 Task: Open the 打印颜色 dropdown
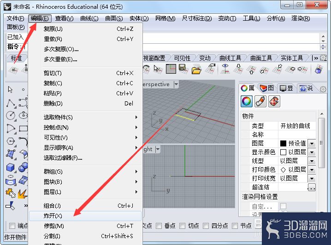pyautogui.click(x=312, y=170)
